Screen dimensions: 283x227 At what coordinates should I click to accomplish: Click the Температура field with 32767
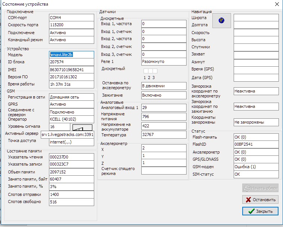point(163,135)
